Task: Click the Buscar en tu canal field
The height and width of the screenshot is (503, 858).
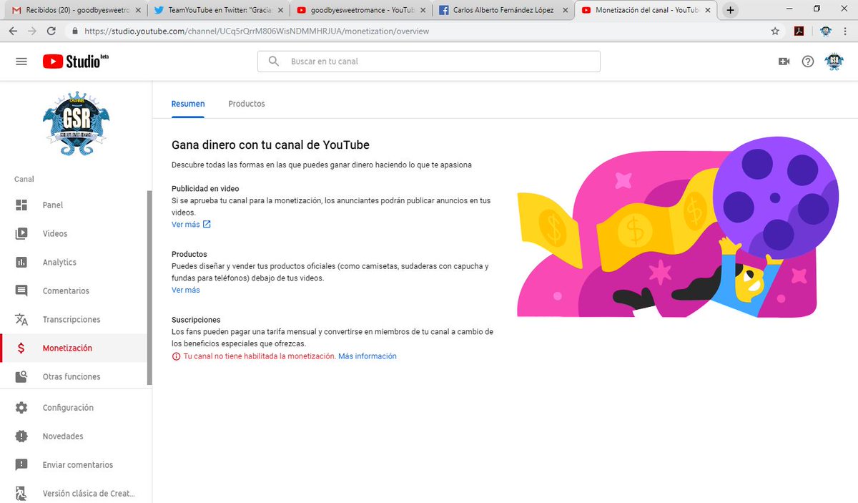Action: (429, 62)
